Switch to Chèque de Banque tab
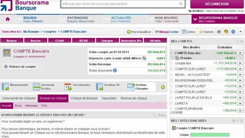 pos(84,99)
